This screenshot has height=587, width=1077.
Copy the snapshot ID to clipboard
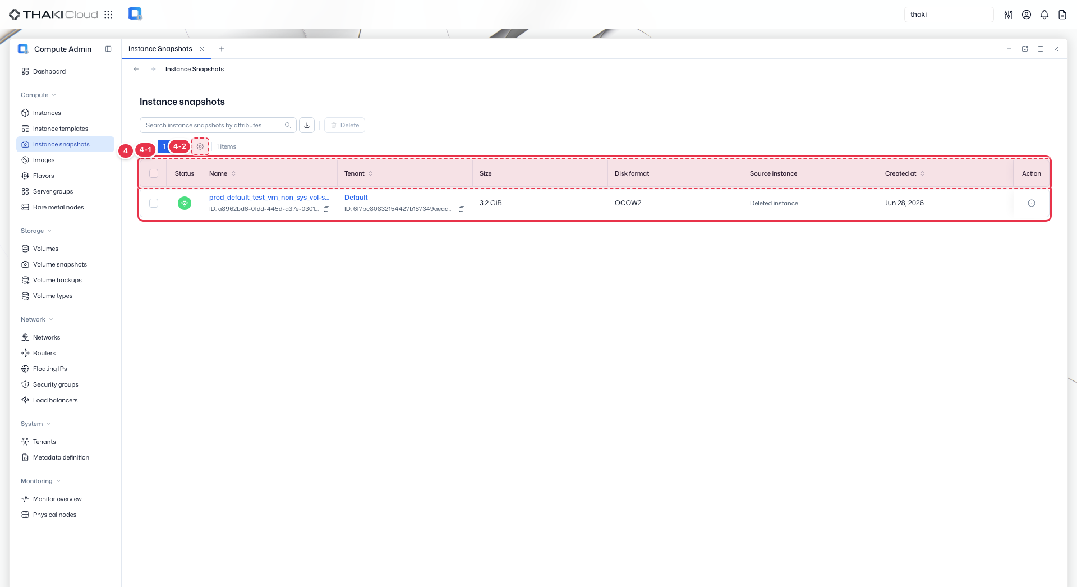pyautogui.click(x=326, y=209)
